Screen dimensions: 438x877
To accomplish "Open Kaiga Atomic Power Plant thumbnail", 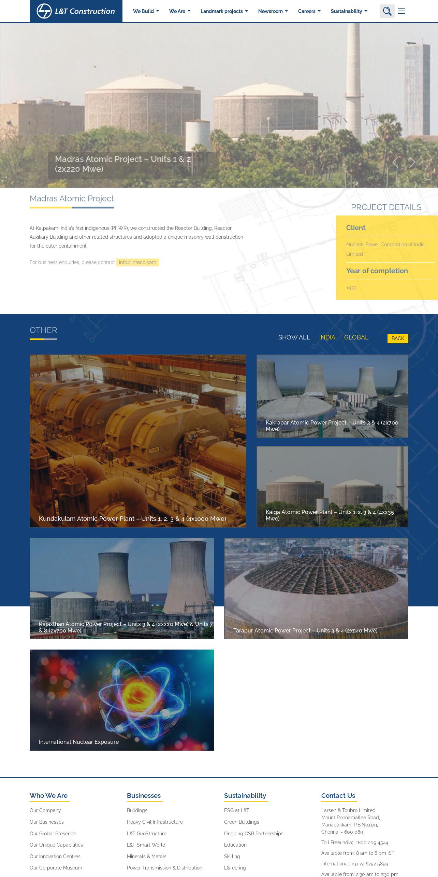I will click(x=332, y=487).
